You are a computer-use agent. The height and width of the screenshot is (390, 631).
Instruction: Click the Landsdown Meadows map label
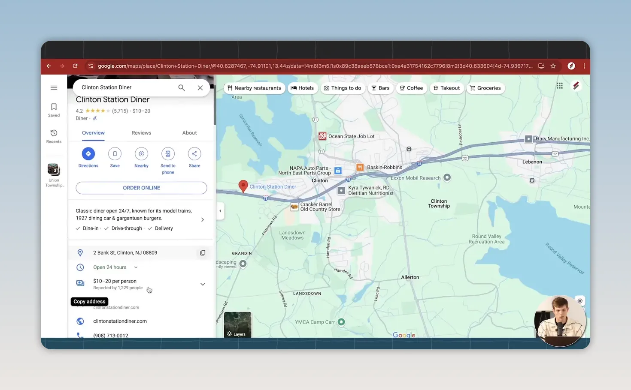tap(292, 235)
